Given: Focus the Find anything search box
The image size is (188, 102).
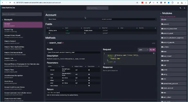Looking at the screenshot, I should [97, 8].
